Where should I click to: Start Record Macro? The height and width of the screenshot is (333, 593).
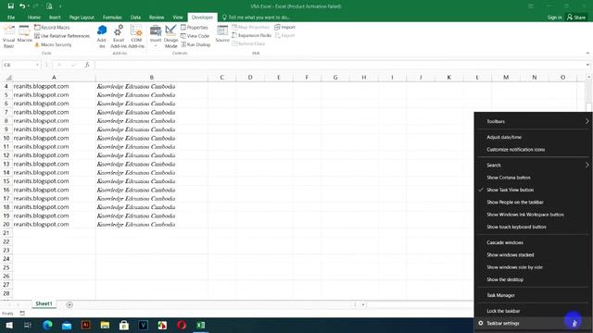[52, 27]
